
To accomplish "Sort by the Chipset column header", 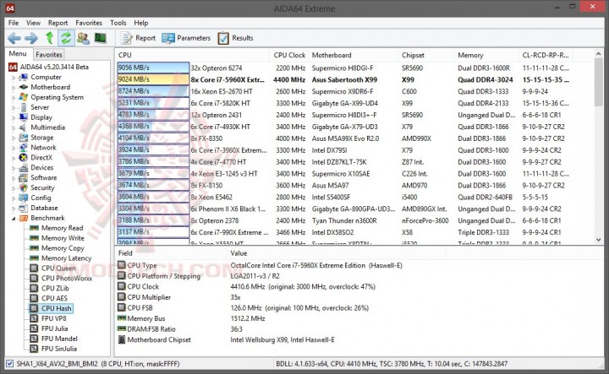I will pyautogui.click(x=426, y=55).
